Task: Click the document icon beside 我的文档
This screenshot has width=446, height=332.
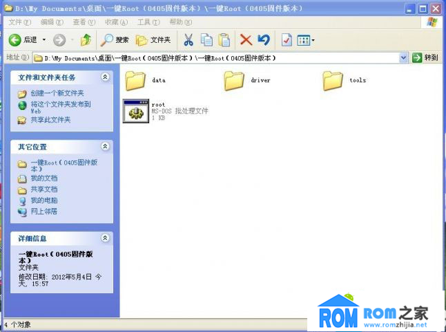Action: [22, 179]
